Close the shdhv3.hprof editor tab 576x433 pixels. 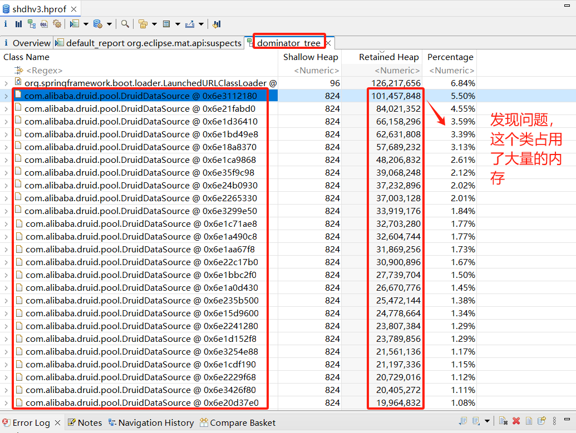[74, 9]
